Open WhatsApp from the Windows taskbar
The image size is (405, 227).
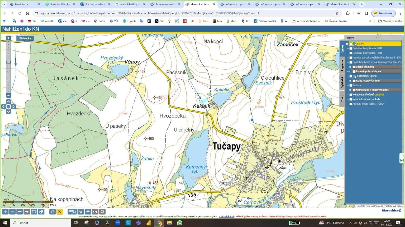pyautogui.click(x=180, y=223)
